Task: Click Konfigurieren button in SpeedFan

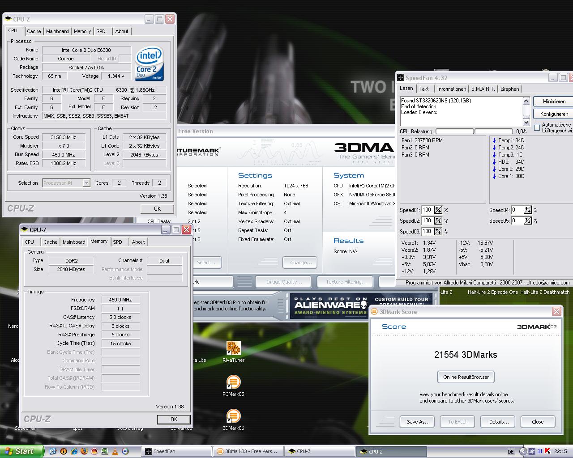Action: (x=554, y=114)
